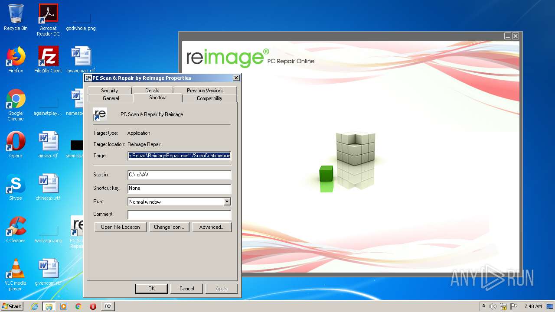Open VLC media player desktop shortcut
This screenshot has height=312, width=555.
click(x=16, y=275)
